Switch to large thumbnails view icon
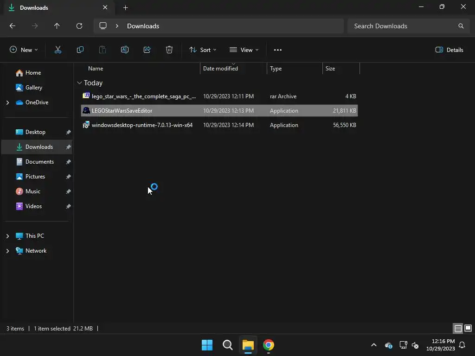Image resolution: width=475 pixels, height=356 pixels. (468, 329)
